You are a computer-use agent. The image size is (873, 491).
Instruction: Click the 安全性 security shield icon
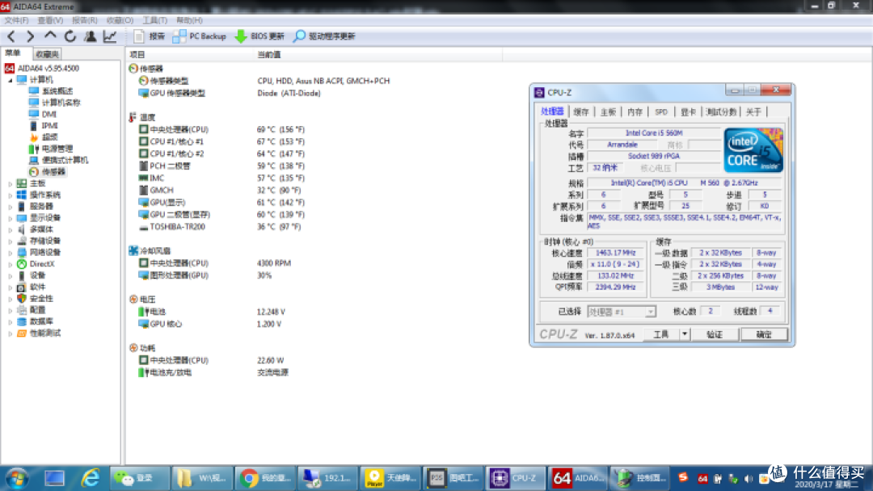(x=22, y=299)
